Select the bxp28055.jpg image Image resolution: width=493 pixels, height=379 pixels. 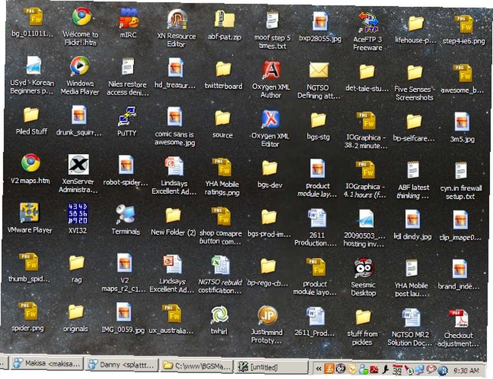320,22
